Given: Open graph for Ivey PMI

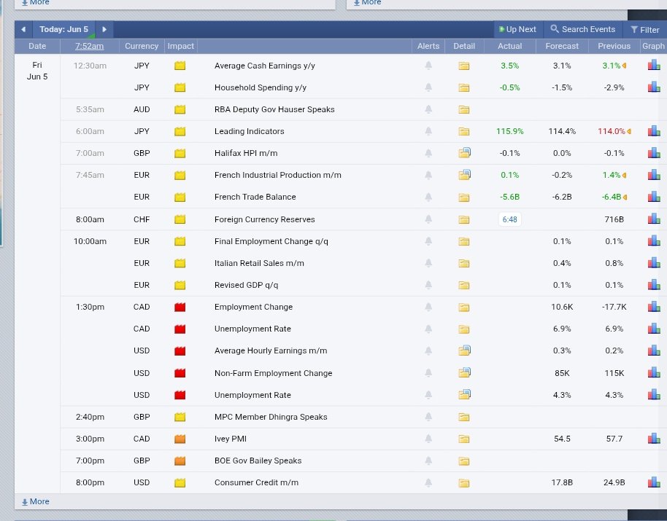Looking at the screenshot, I should click(654, 438).
